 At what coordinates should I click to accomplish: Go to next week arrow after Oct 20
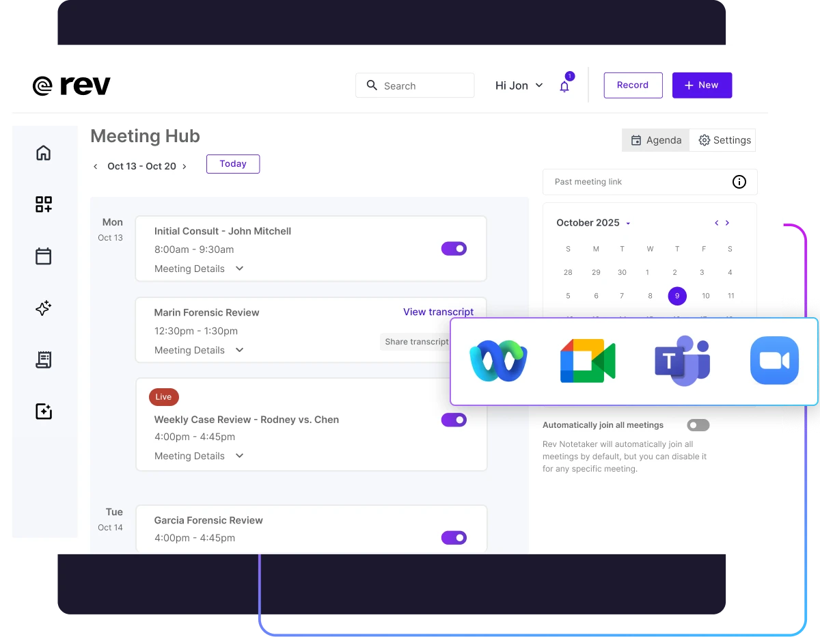pos(184,166)
